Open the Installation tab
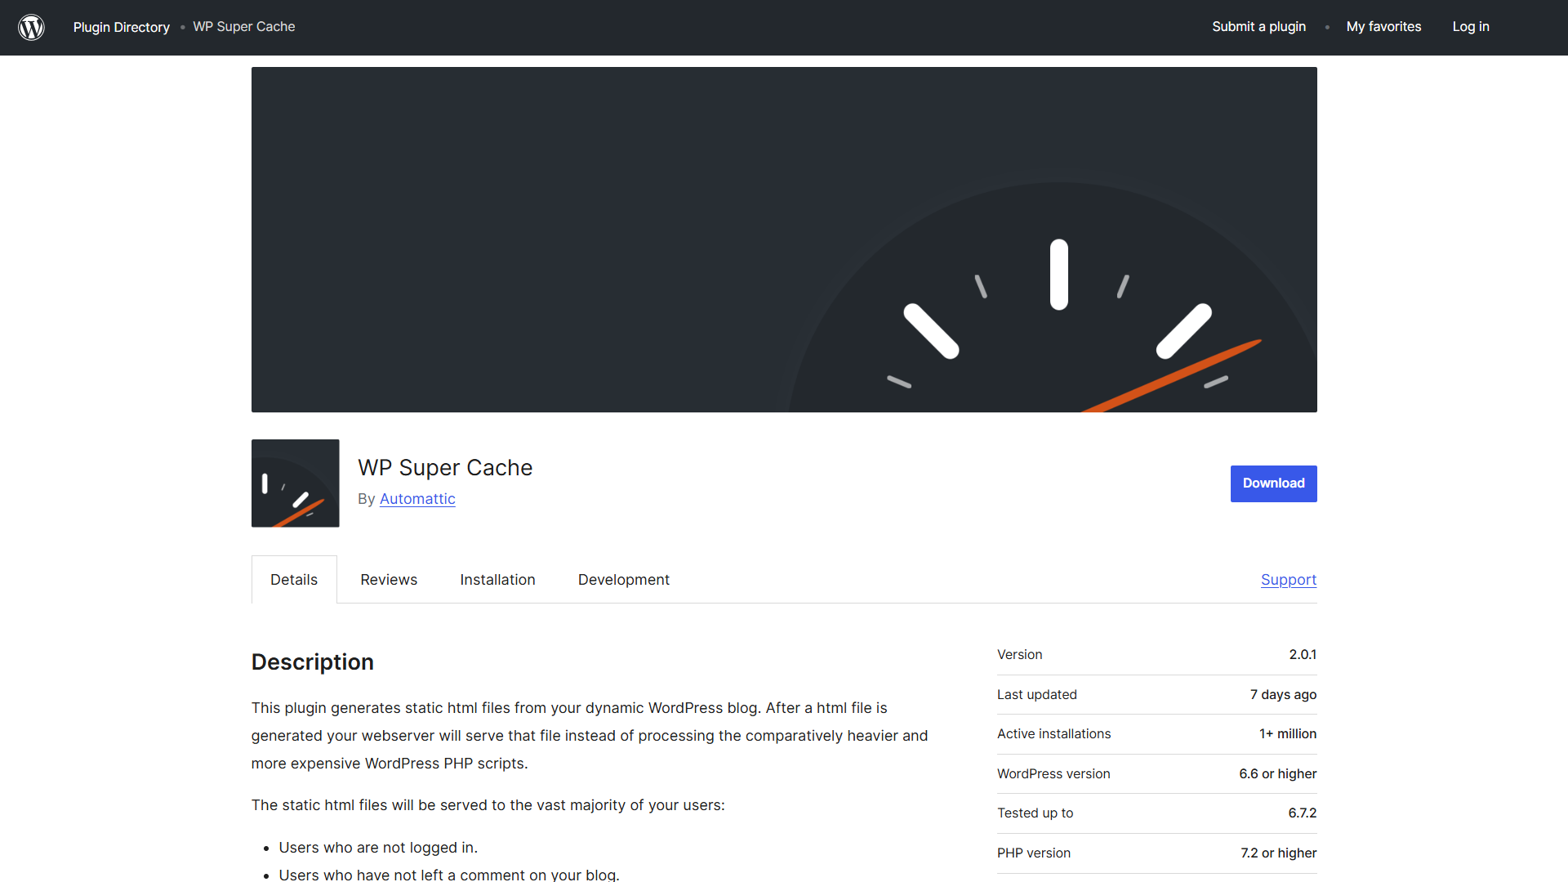Image resolution: width=1568 pixels, height=882 pixels. (497, 580)
